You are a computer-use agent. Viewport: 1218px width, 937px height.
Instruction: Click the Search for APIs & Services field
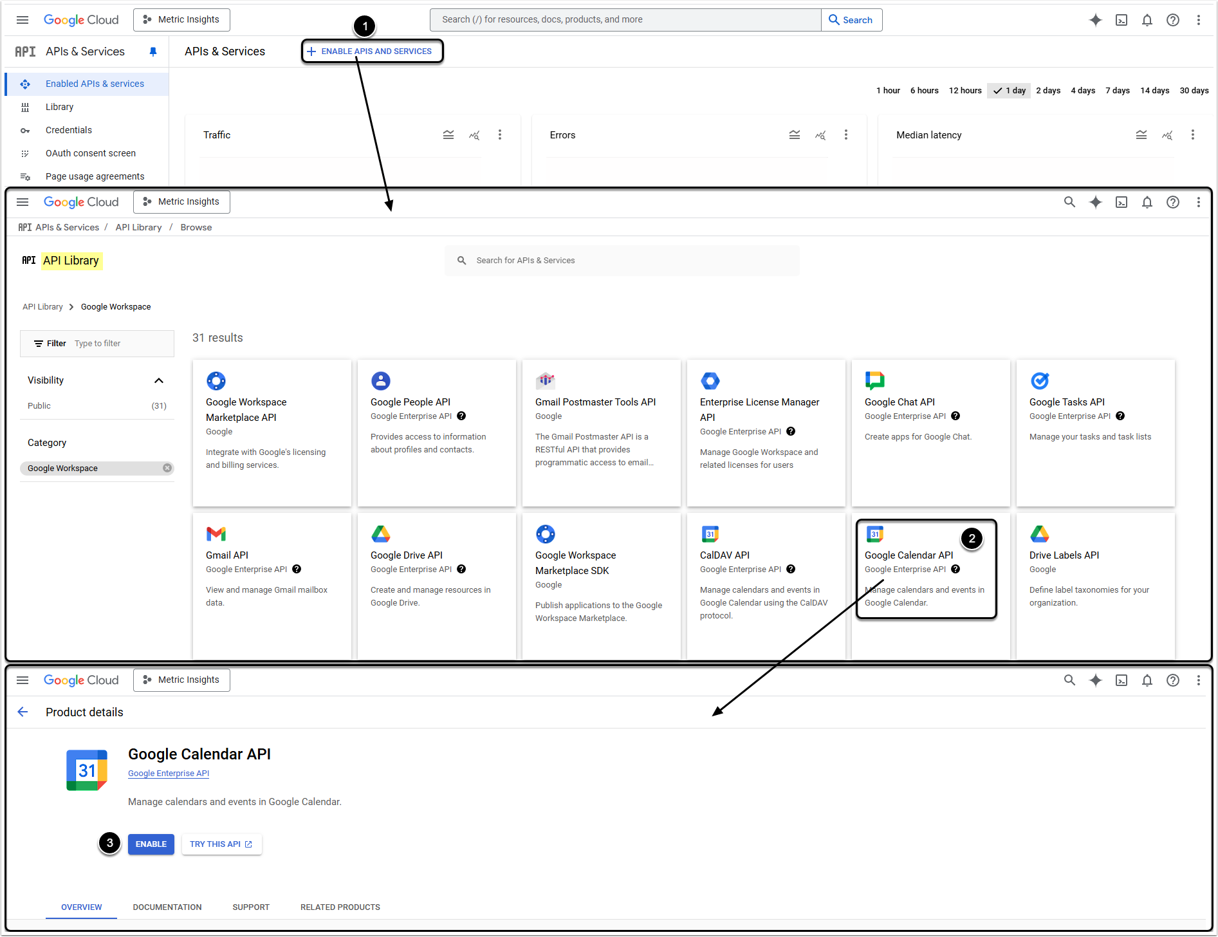point(622,261)
